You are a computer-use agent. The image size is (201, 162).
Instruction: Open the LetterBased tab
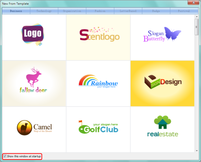(x=128, y=11)
